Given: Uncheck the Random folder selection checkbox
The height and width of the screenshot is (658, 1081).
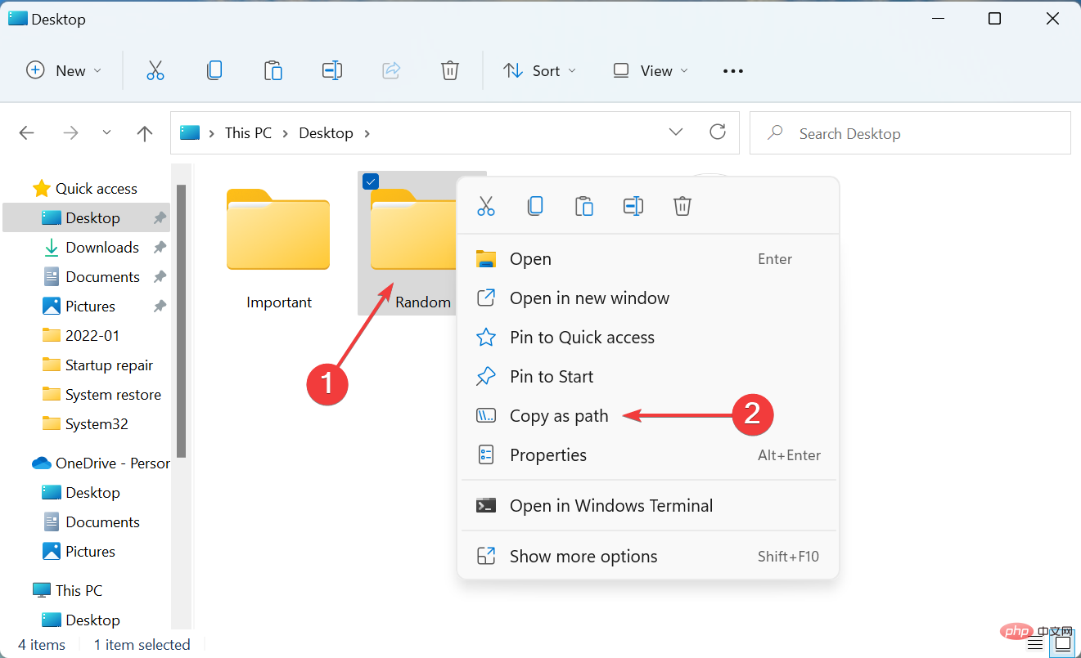Looking at the screenshot, I should tap(370, 182).
